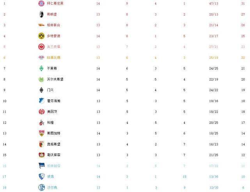The width and height of the screenshot is (250, 192).
Task: Click the Wolfsburg green W logo
Action: tap(41, 79)
